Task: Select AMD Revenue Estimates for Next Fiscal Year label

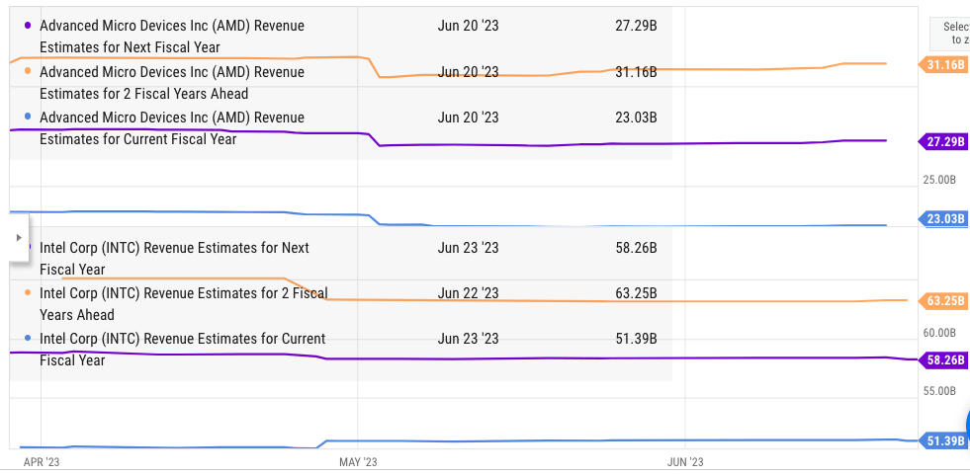Action: (x=172, y=37)
